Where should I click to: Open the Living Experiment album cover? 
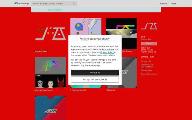tap(51, 72)
